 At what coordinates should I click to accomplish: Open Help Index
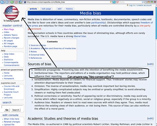9,54
